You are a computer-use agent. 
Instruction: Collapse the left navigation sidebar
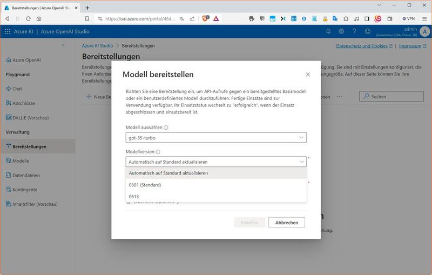(x=63, y=45)
